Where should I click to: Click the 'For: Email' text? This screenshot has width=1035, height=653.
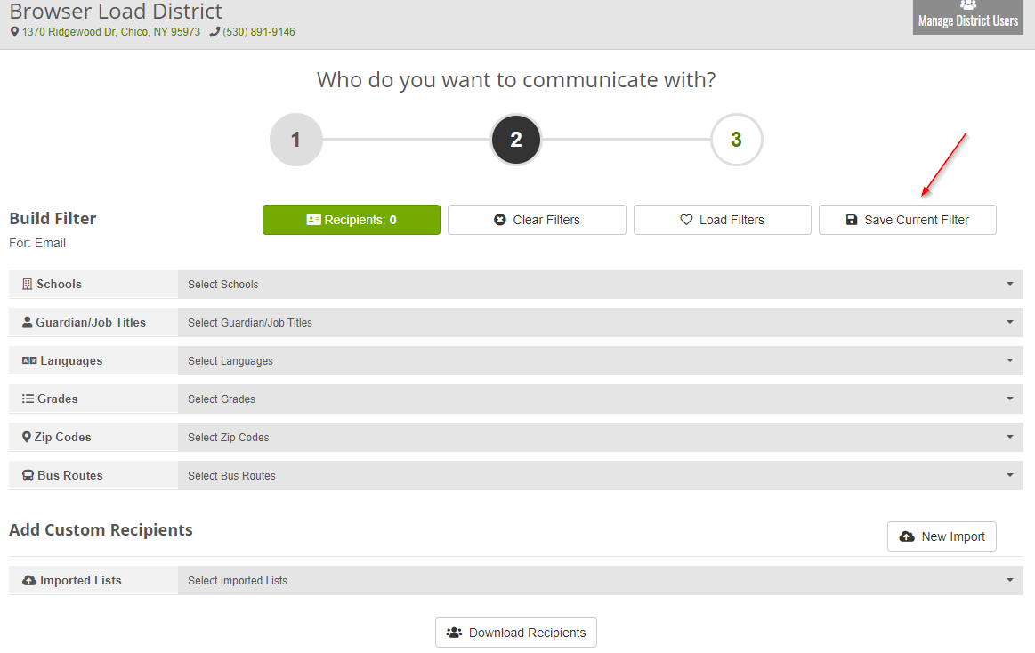[37, 244]
